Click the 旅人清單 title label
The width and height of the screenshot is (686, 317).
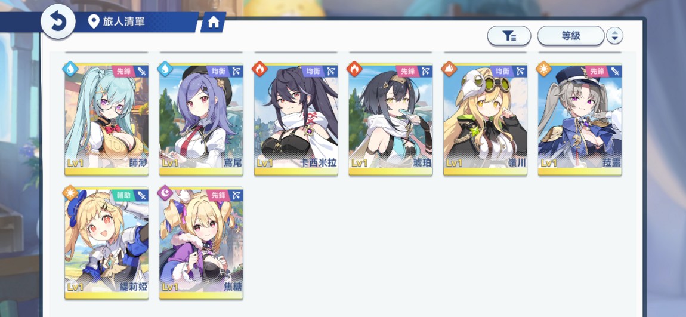(124, 21)
